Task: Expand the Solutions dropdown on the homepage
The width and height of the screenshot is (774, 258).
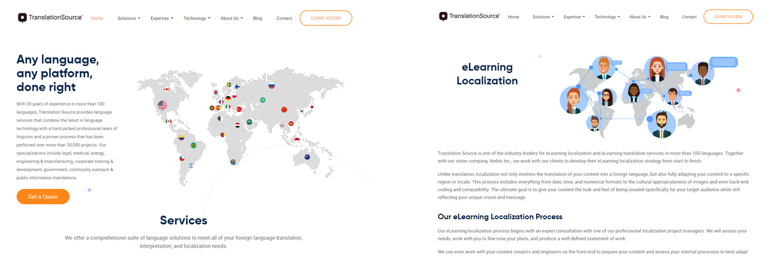Action: (128, 19)
